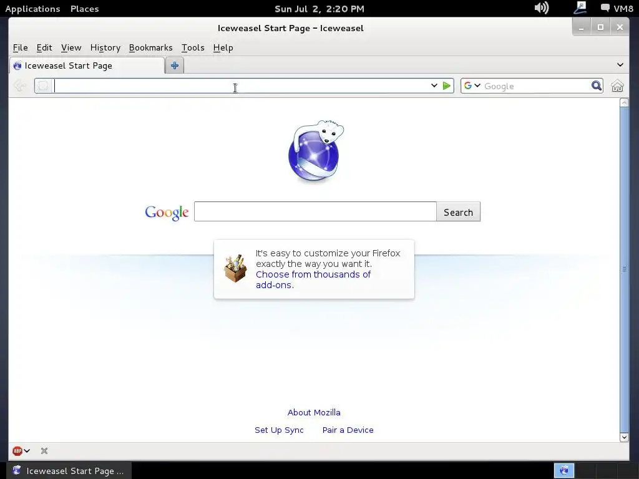
Task: Open the list all tabs dropdown
Action: pos(620,65)
